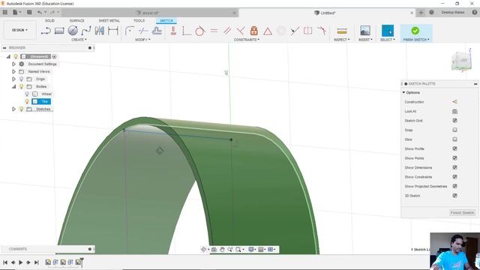Open a new design tab with plus
The height and width of the screenshot is (270, 480).
(x=421, y=13)
